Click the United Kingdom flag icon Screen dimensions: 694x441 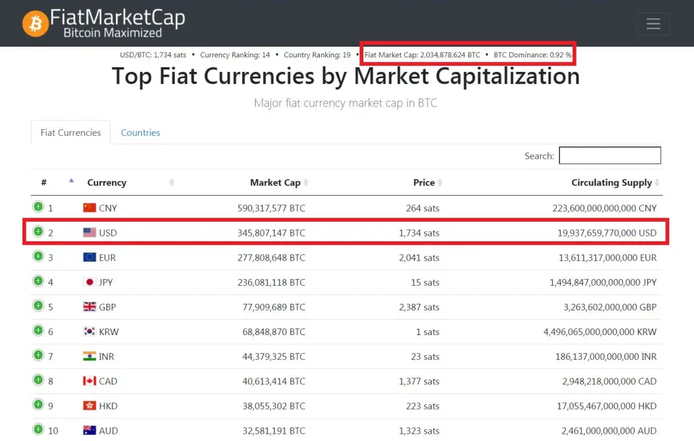[x=89, y=306]
